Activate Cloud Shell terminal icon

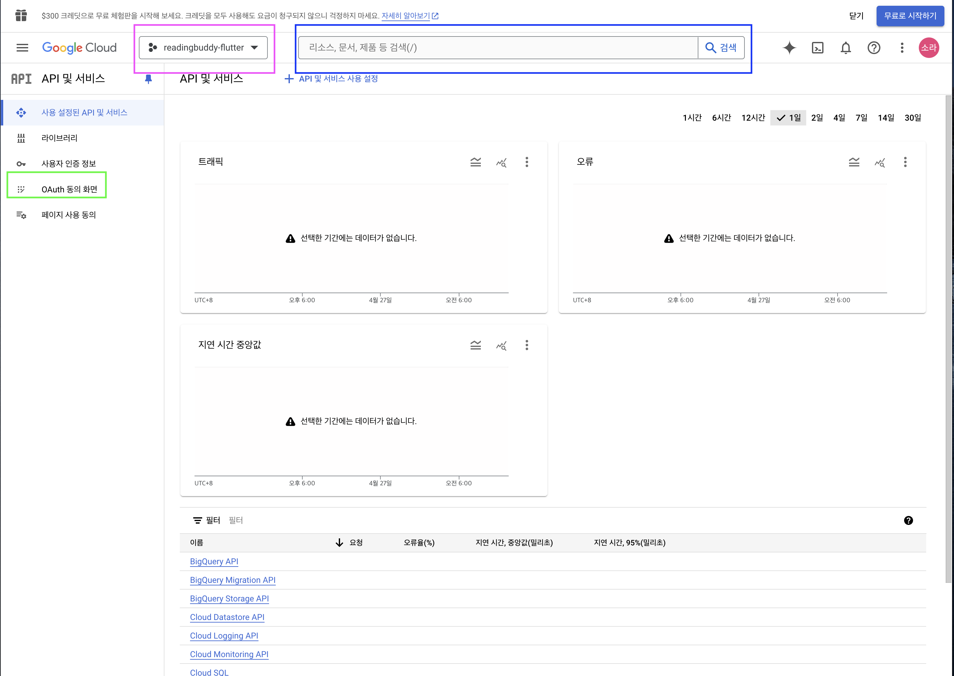[817, 48]
